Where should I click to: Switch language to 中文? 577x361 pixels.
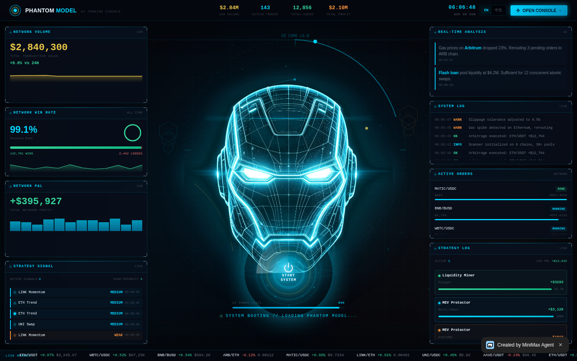coord(498,10)
